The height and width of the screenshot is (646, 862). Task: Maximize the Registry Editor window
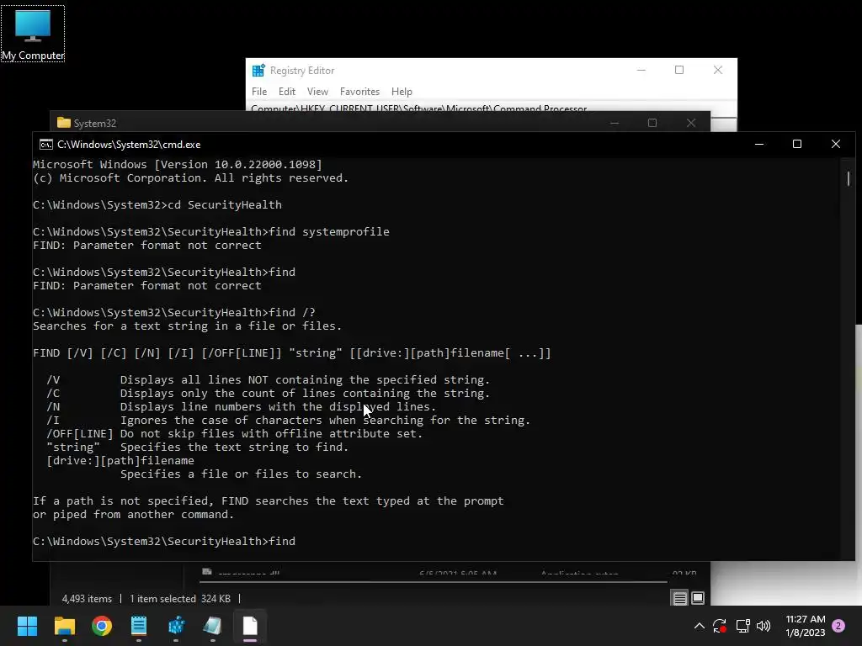(x=679, y=71)
